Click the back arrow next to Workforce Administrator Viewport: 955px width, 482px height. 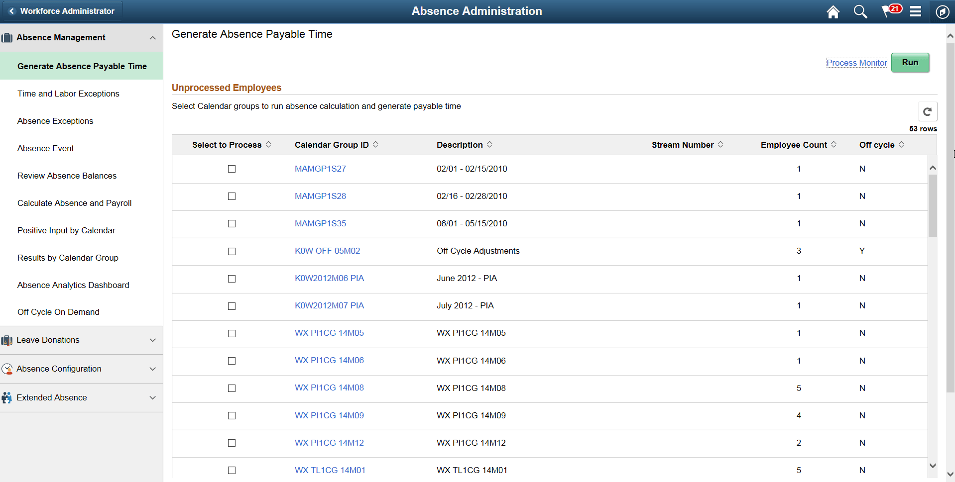pos(11,10)
